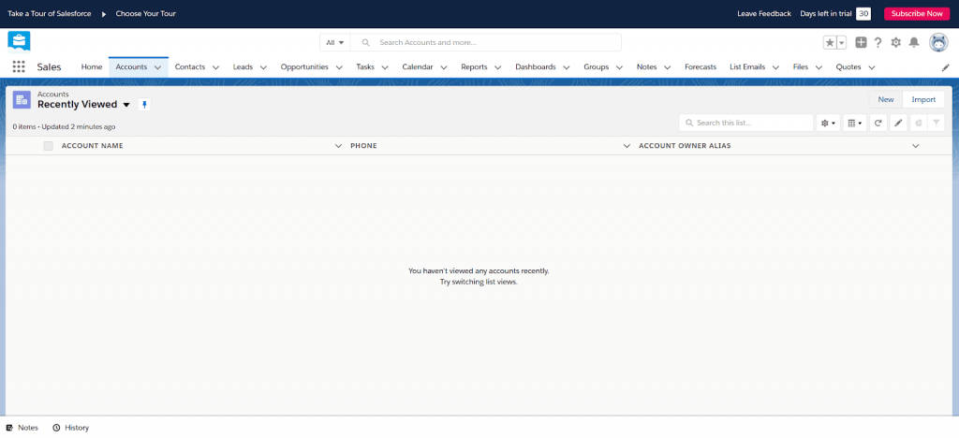Expand the Leads tab chevron
The image size is (959, 438).
pos(263,67)
